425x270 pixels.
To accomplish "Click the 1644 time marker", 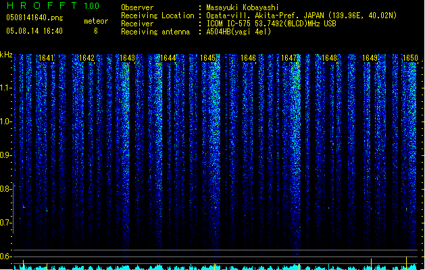I will [x=168, y=58].
